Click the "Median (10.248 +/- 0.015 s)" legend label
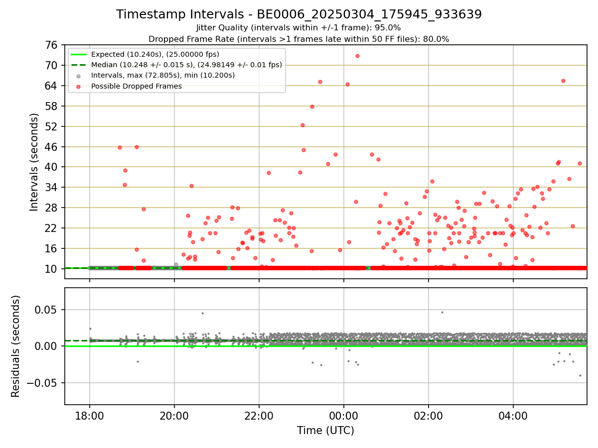The height and width of the screenshot is (448, 598). tap(186, 65)
